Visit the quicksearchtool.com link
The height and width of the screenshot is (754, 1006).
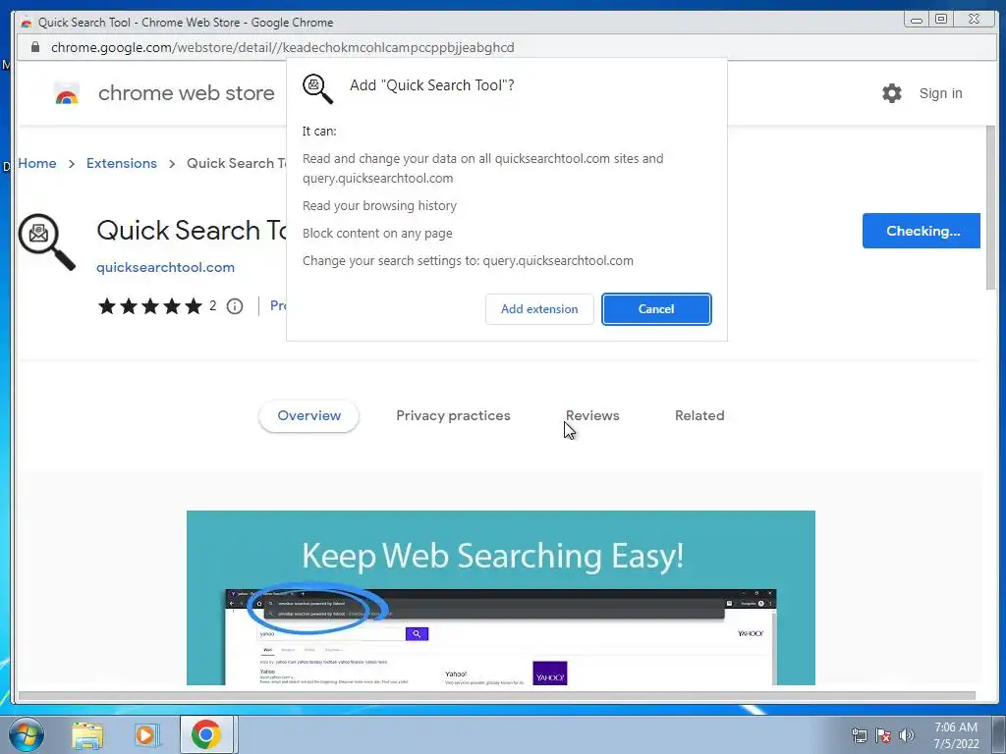point(165,267)
